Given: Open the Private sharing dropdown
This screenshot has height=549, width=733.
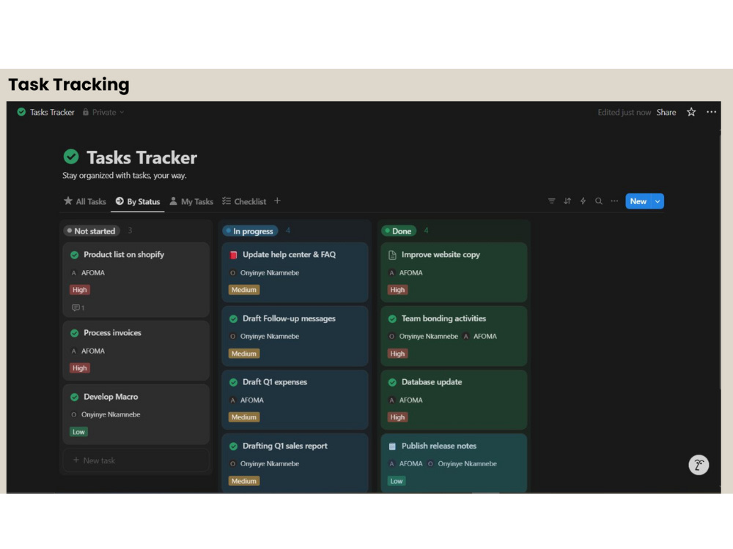Looking at the screenshot, I should pyautogui.click(x=103, y=112).
